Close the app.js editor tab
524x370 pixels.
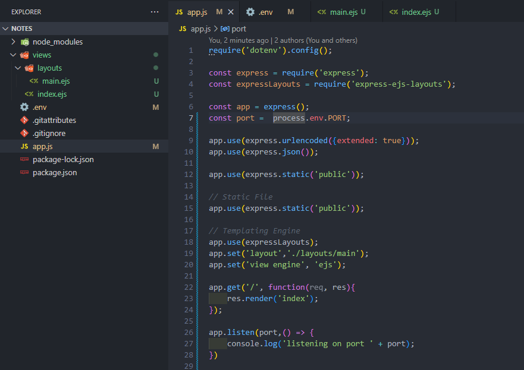231,12
